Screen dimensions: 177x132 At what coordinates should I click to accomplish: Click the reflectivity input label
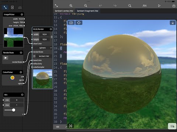pyautogui.click(x=38, y=64)
